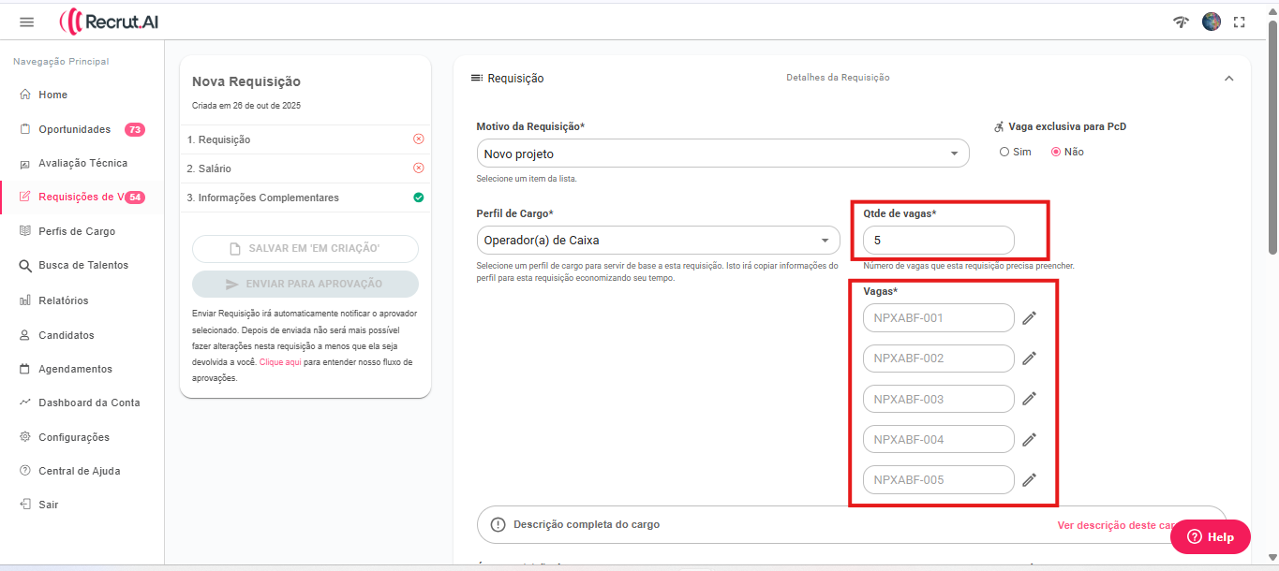Select Sim for Vaga exclusiva para PcD
The image size is (1279, 571).
[1004, 152]
